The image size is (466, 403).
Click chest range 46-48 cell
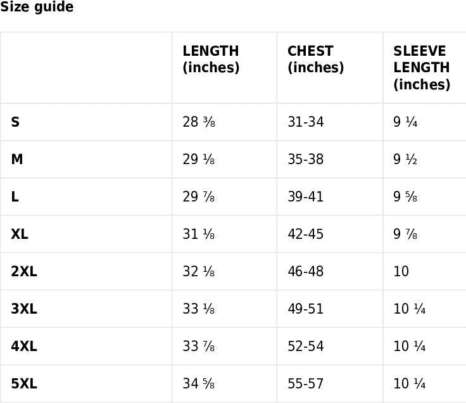[x=305, y=272]
